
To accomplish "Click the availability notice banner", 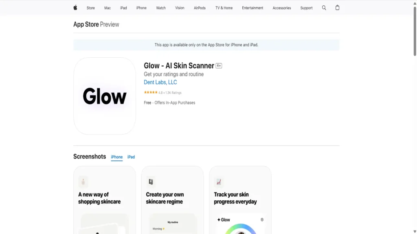I will pos(206,45).
